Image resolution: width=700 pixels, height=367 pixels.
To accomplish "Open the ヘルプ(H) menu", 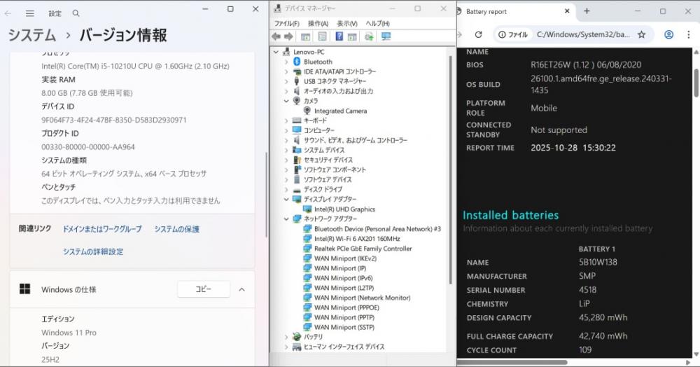I will pos(378,23).
